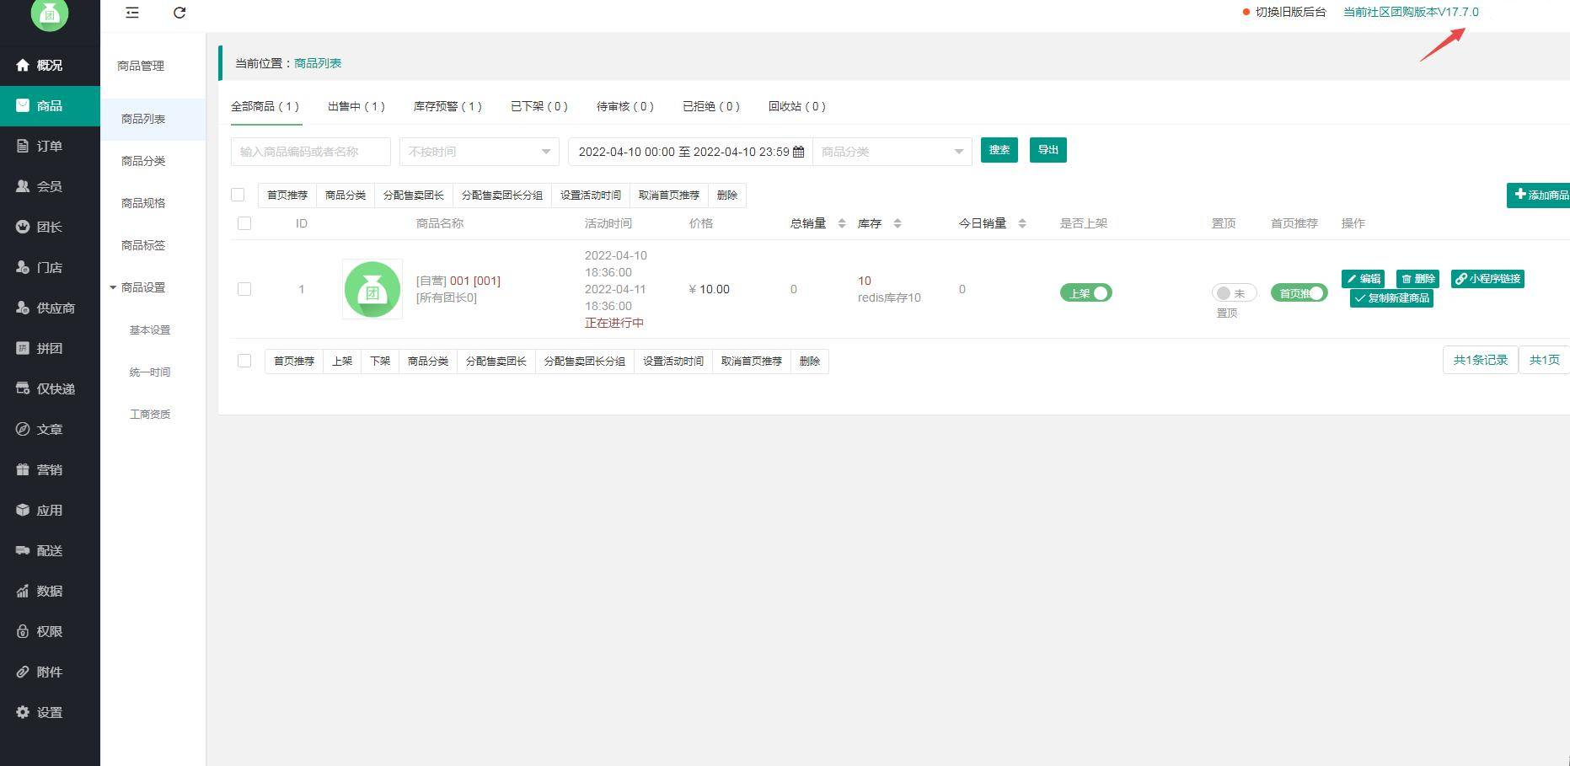The height and width of the screenshot is (766, 1570).
Task: Open 不按时间 dropdown
Action: pos(479,152)
